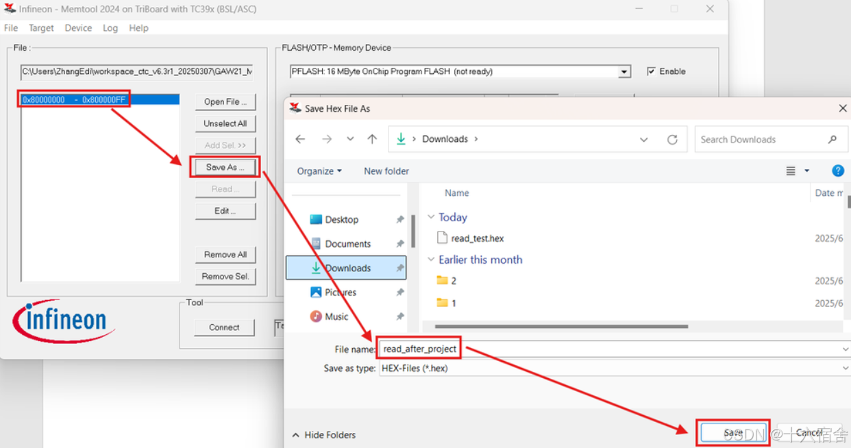Select folder named 1
The width and height of the screenshot is (851, 448).
point(447,303)
